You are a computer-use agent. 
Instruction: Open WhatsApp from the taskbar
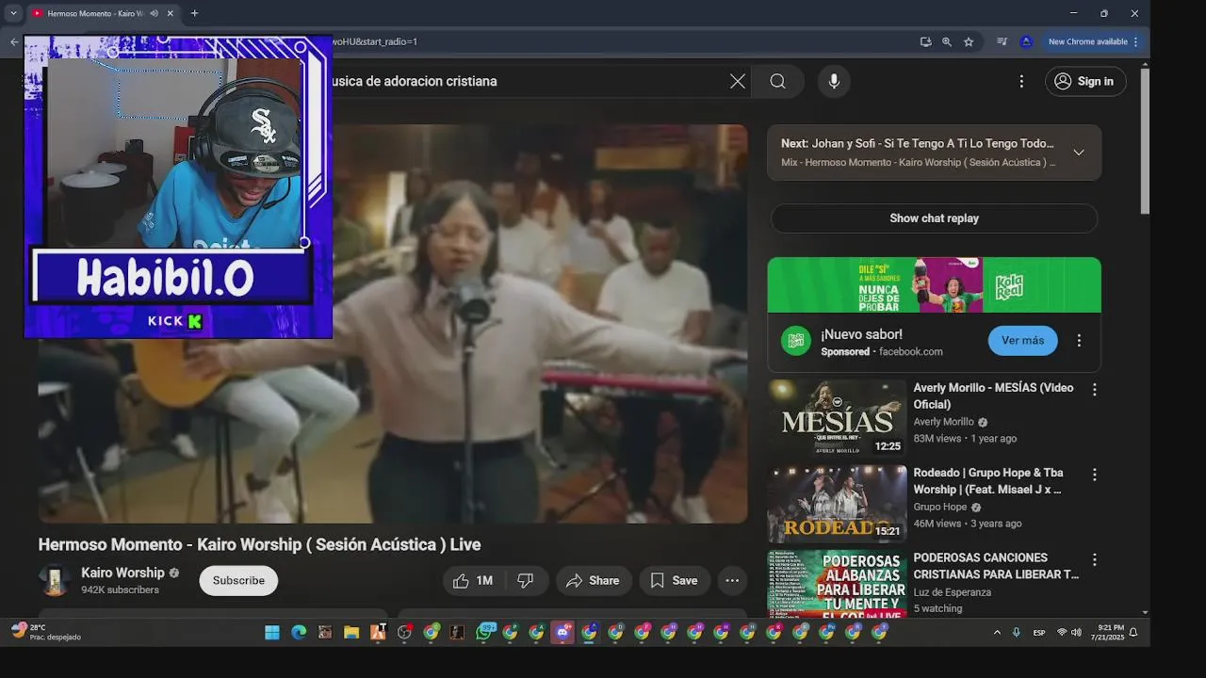click(x=485, y=633)
